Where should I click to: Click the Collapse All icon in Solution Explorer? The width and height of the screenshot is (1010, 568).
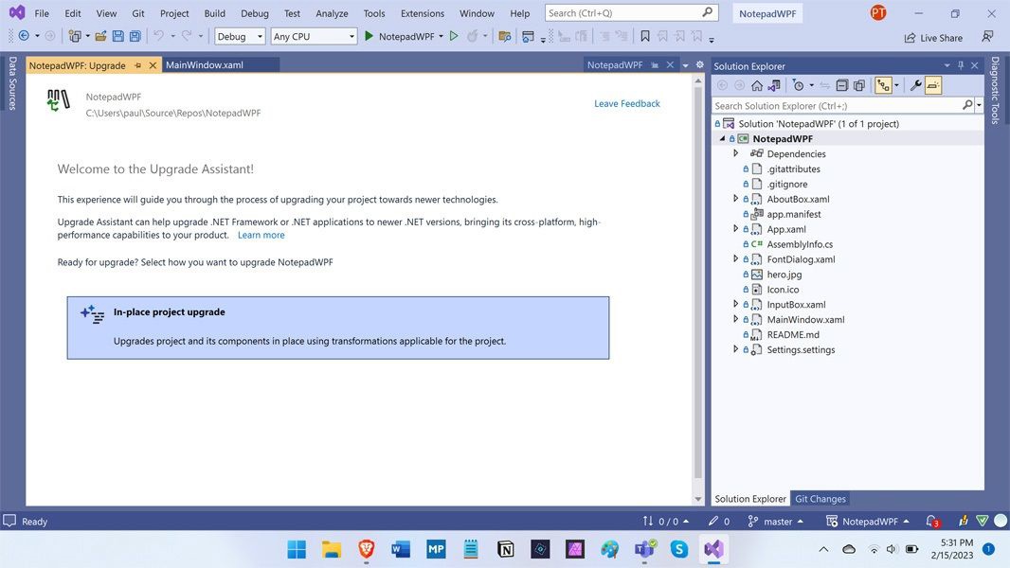click(x=842, y=85)
